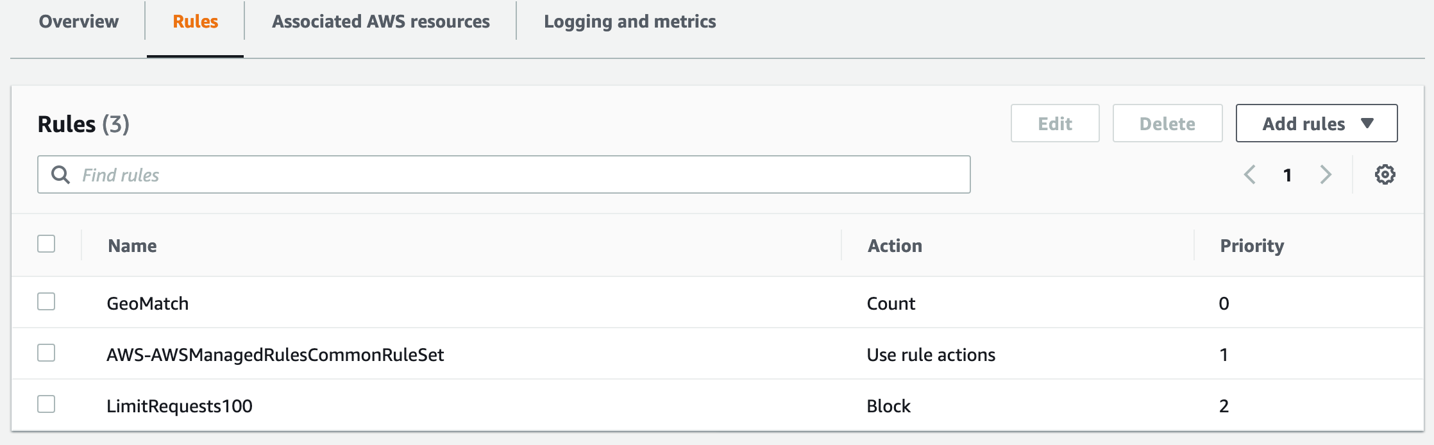Go to the previous page arrow
This screenshot has height=445, width=1434.
point(1249,174)
